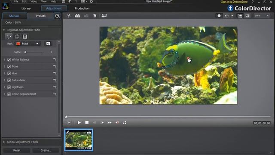Click the save project icon in title bar

(64, 2)
